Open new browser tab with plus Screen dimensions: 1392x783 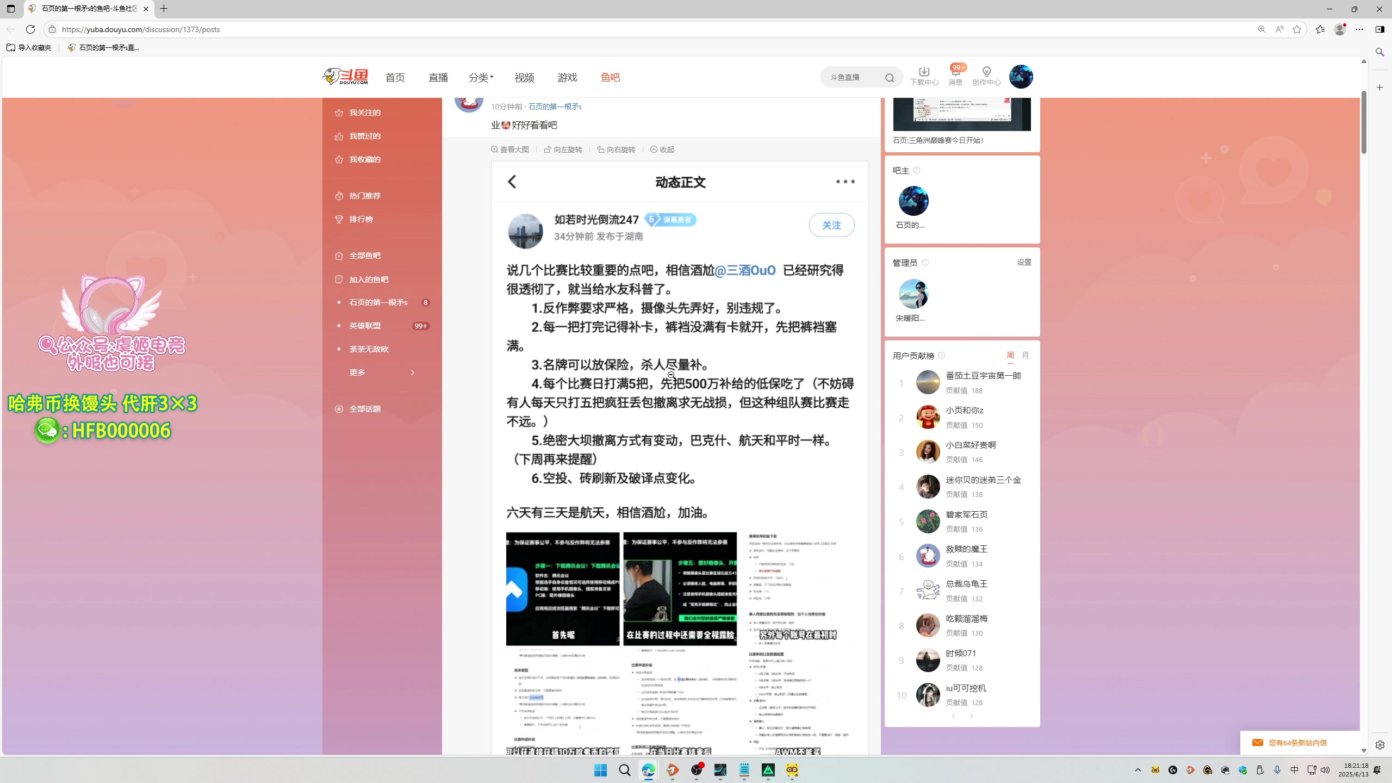coord(164,9)
